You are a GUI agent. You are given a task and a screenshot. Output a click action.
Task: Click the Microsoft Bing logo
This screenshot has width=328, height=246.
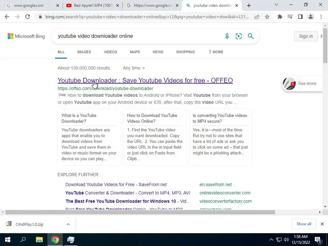26,36
